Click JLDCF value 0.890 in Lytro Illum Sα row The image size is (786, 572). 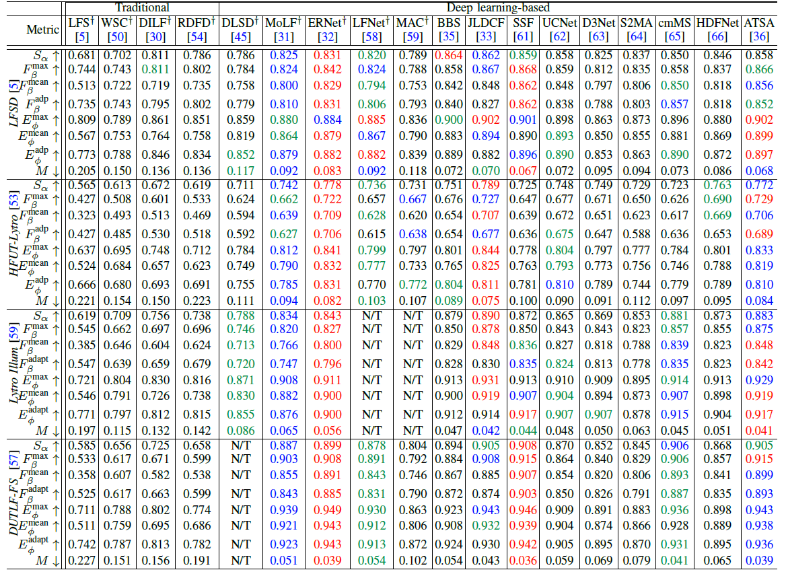click(x=486, y=316)
